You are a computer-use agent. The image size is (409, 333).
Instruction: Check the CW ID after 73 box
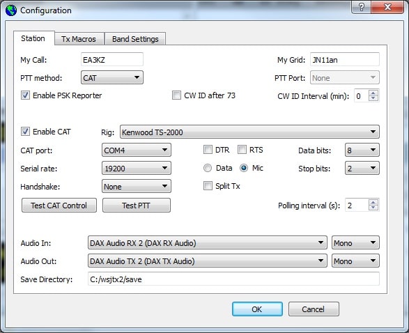point(176,95)
